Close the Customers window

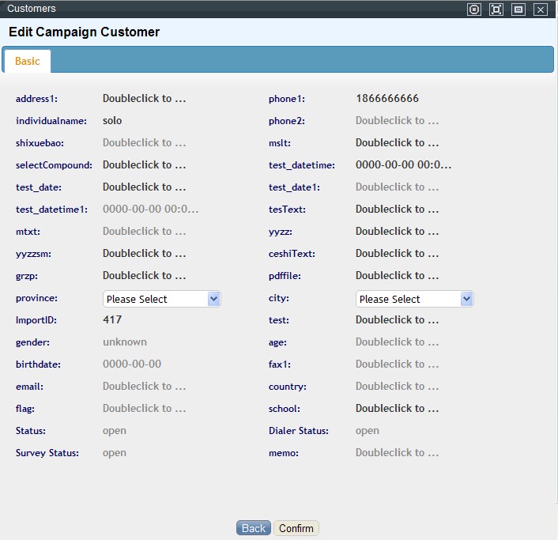coord(540,9)
